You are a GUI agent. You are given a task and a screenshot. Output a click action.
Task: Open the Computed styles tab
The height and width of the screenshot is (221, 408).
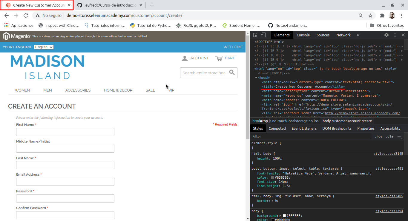click(x=277, y=128)
